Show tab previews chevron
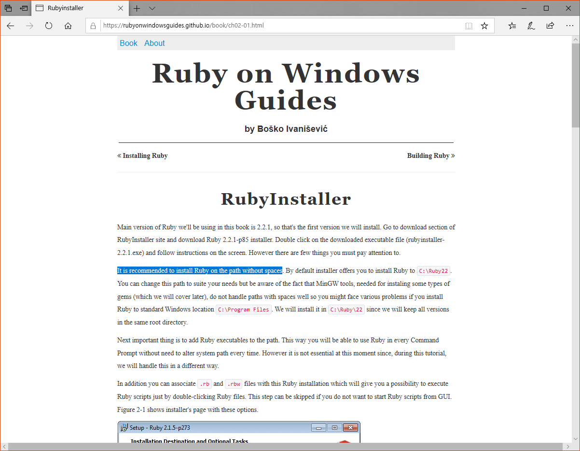The height and width of the screenshot is (451, 580). pyautogui.click(x=152, y=8)
